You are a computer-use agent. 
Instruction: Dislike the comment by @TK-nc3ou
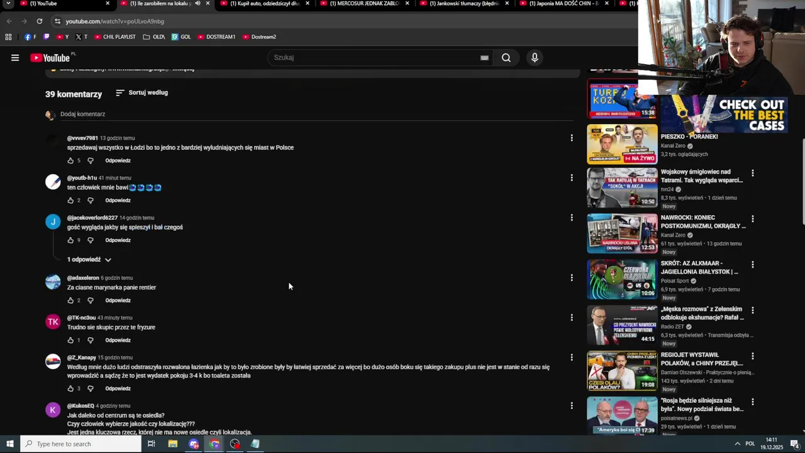(x=91, y=340)
